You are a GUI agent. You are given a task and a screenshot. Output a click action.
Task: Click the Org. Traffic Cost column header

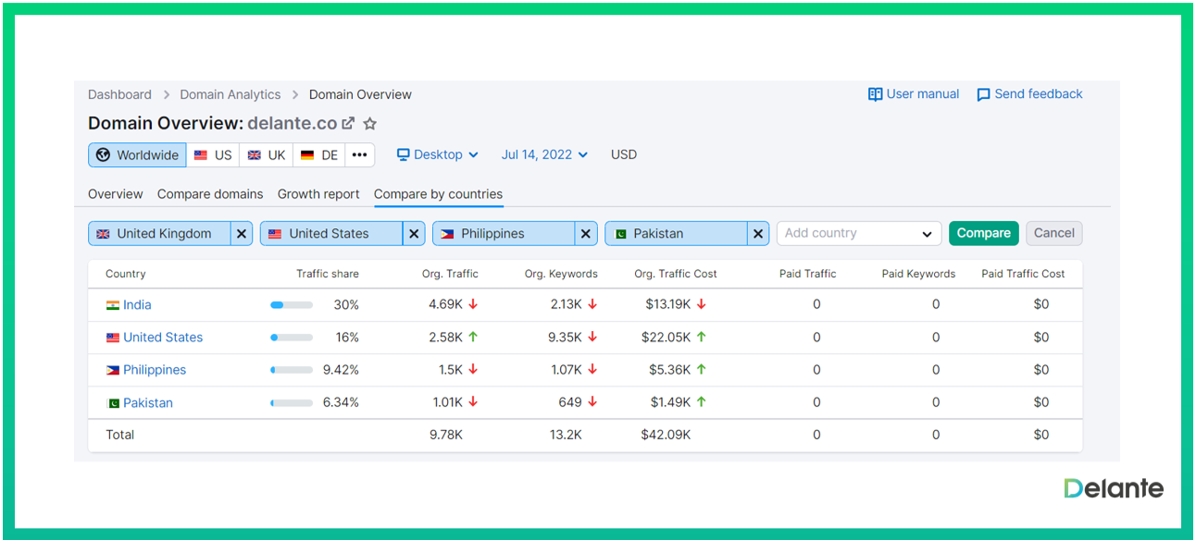coord(676,274)
